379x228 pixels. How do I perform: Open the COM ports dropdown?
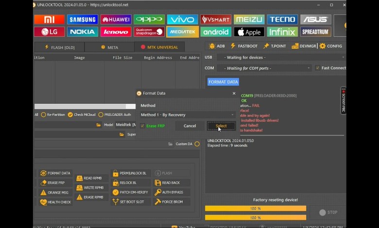pyautogui.click(x=264, y=68)
